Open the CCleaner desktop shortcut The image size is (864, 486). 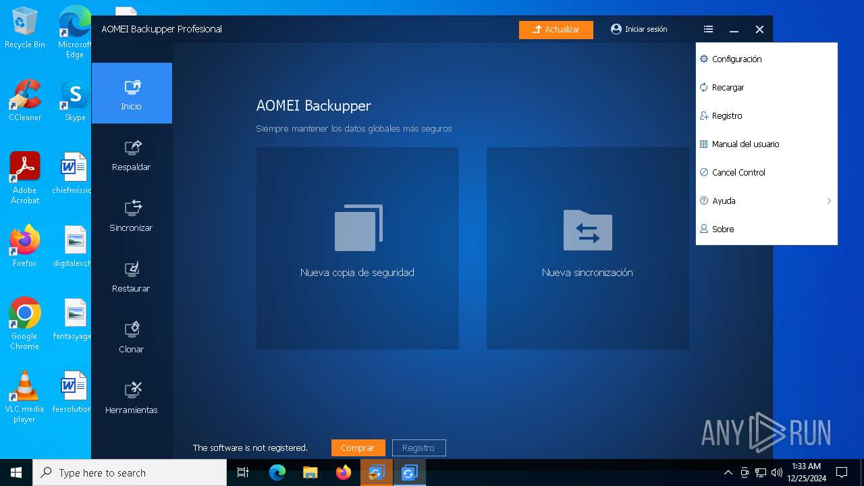25,101
